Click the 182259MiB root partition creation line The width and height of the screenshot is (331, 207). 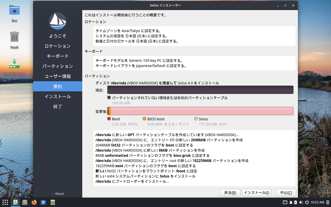click(x=172, y=161)
